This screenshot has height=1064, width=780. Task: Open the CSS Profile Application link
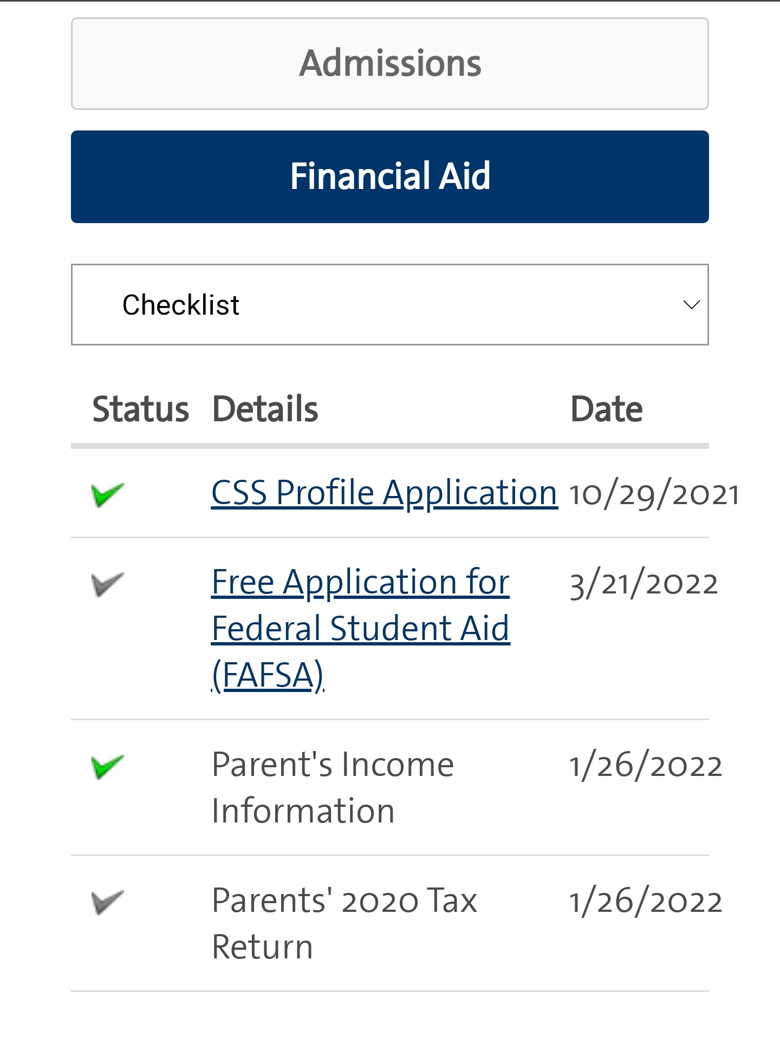[x=383, y=493]
